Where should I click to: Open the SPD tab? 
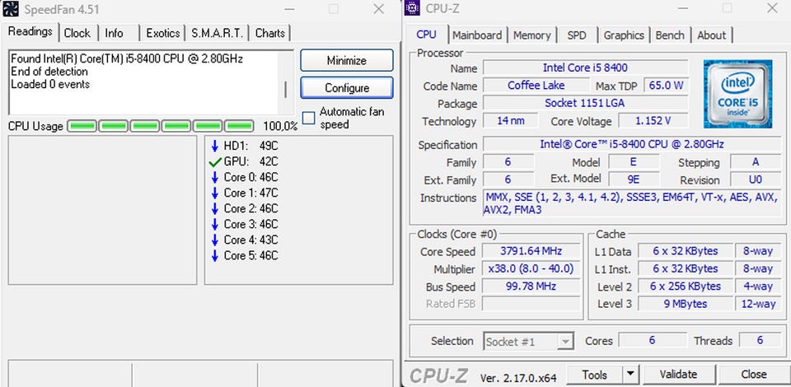point(577,35)
